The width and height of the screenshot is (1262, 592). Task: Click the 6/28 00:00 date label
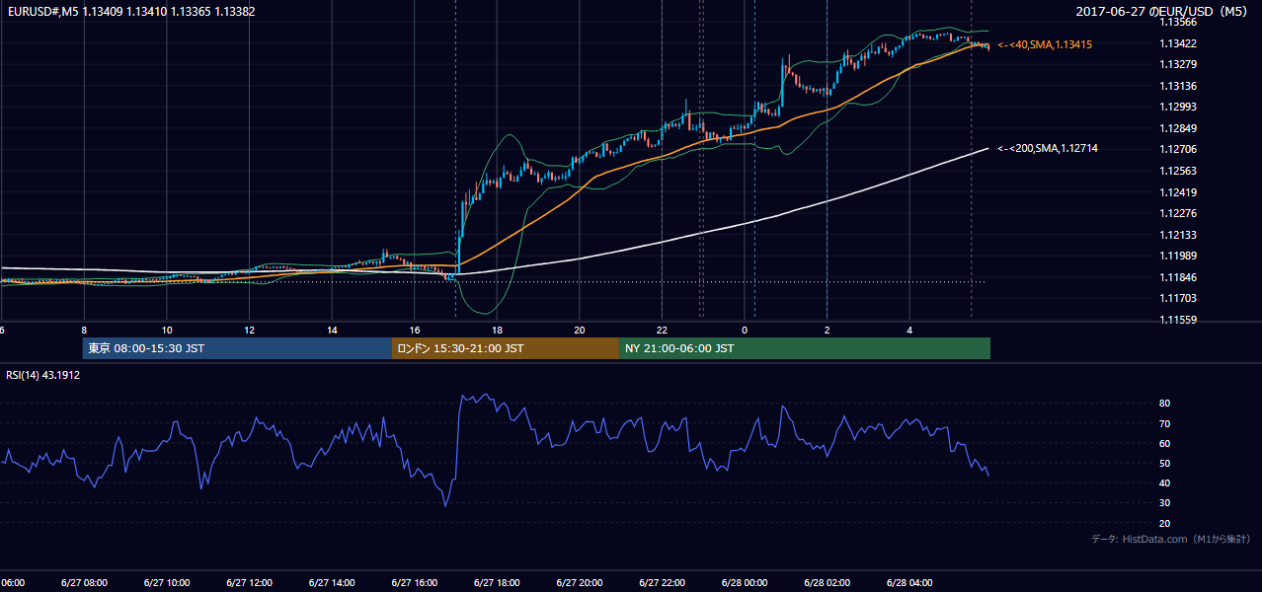point(744,582)
